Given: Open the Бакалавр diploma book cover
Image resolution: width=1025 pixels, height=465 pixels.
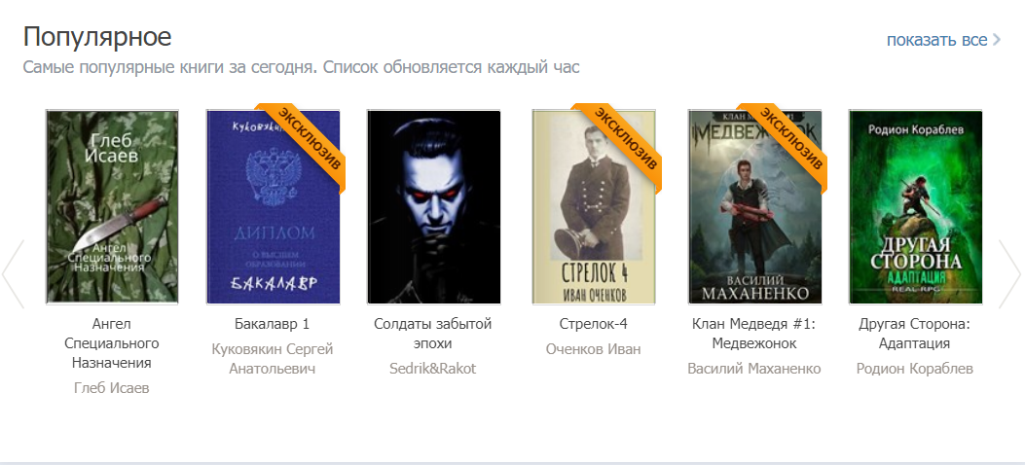Looking at the screenshot, I should 273,207.
